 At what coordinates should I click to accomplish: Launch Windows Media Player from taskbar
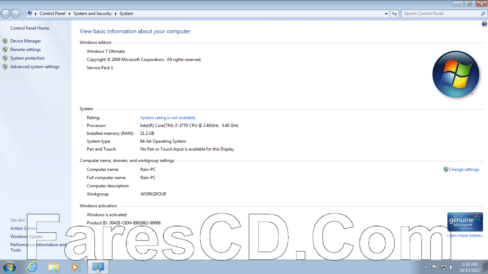coord(75,267)
